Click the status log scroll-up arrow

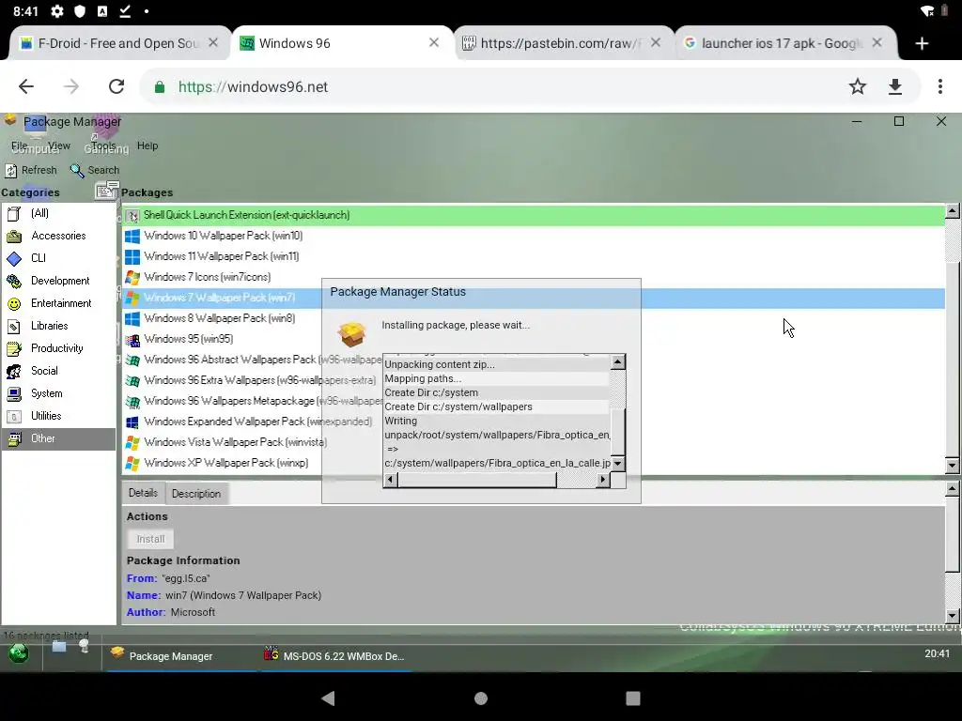point(618,361)
